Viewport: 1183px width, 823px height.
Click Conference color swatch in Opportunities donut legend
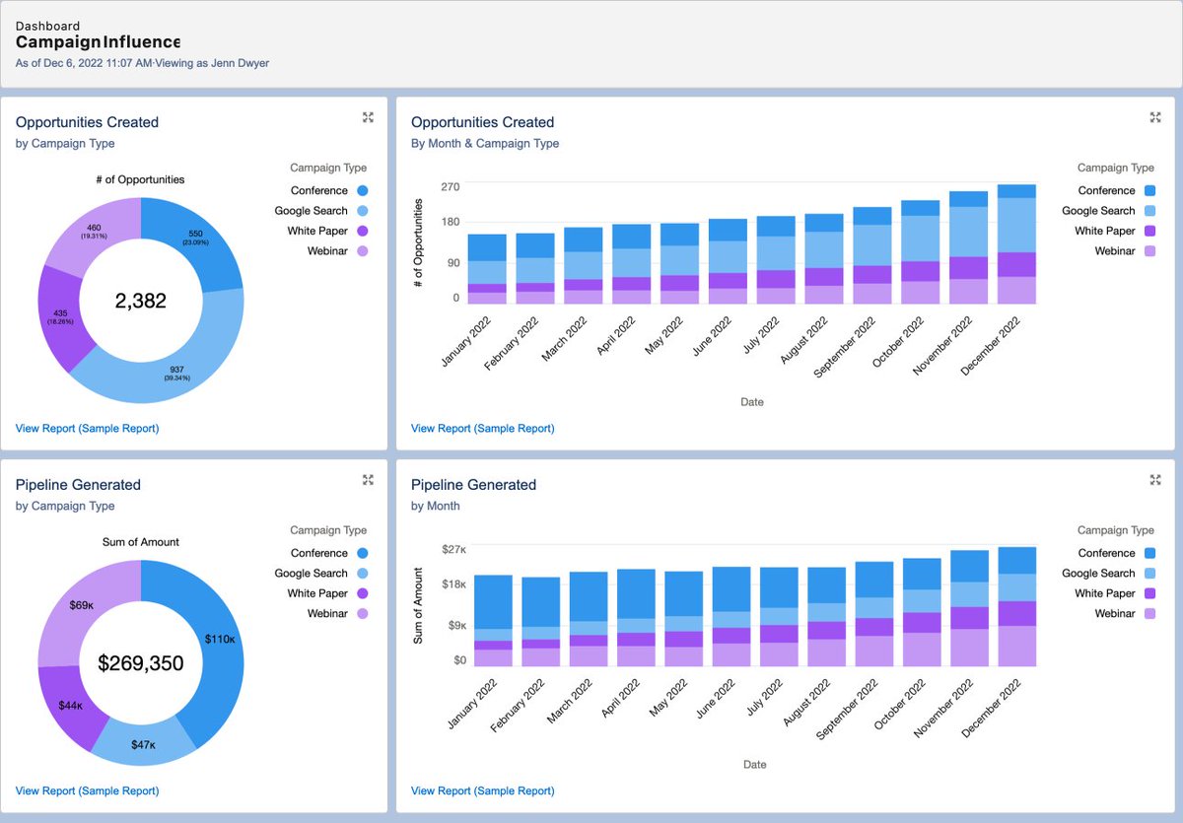click(x=363, y=190)
